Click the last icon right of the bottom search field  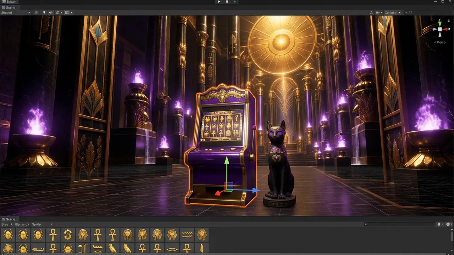pos(449,224)
